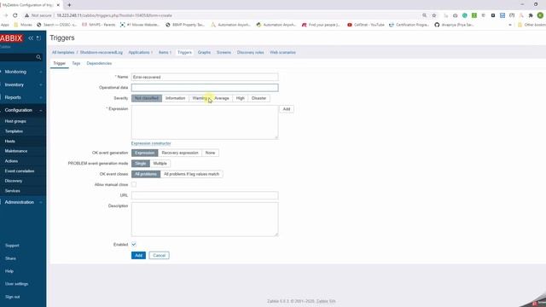Open the Discovery rules link

pos(250,52)
